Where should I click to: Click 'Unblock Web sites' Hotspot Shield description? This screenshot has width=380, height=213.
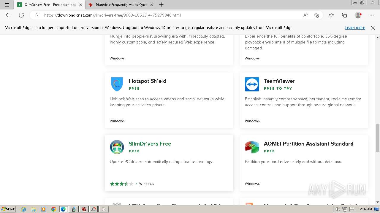(167, 102)
